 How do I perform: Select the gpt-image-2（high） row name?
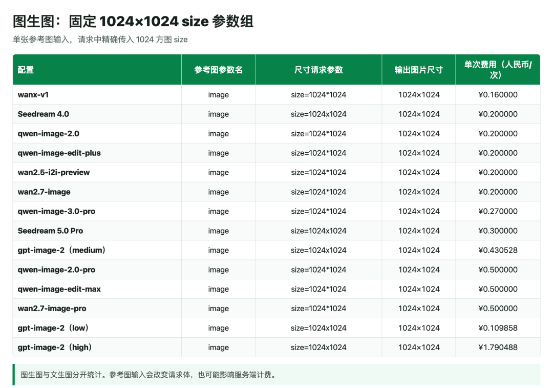coord(55,347)
